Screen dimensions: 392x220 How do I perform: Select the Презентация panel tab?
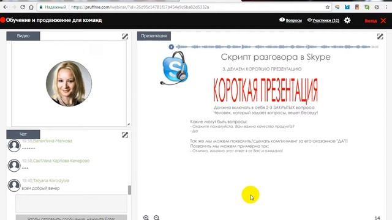click(154, 36)
